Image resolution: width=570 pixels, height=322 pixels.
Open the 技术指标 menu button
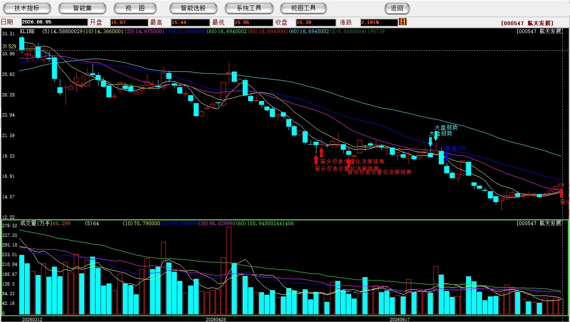(x=27, y=8)
